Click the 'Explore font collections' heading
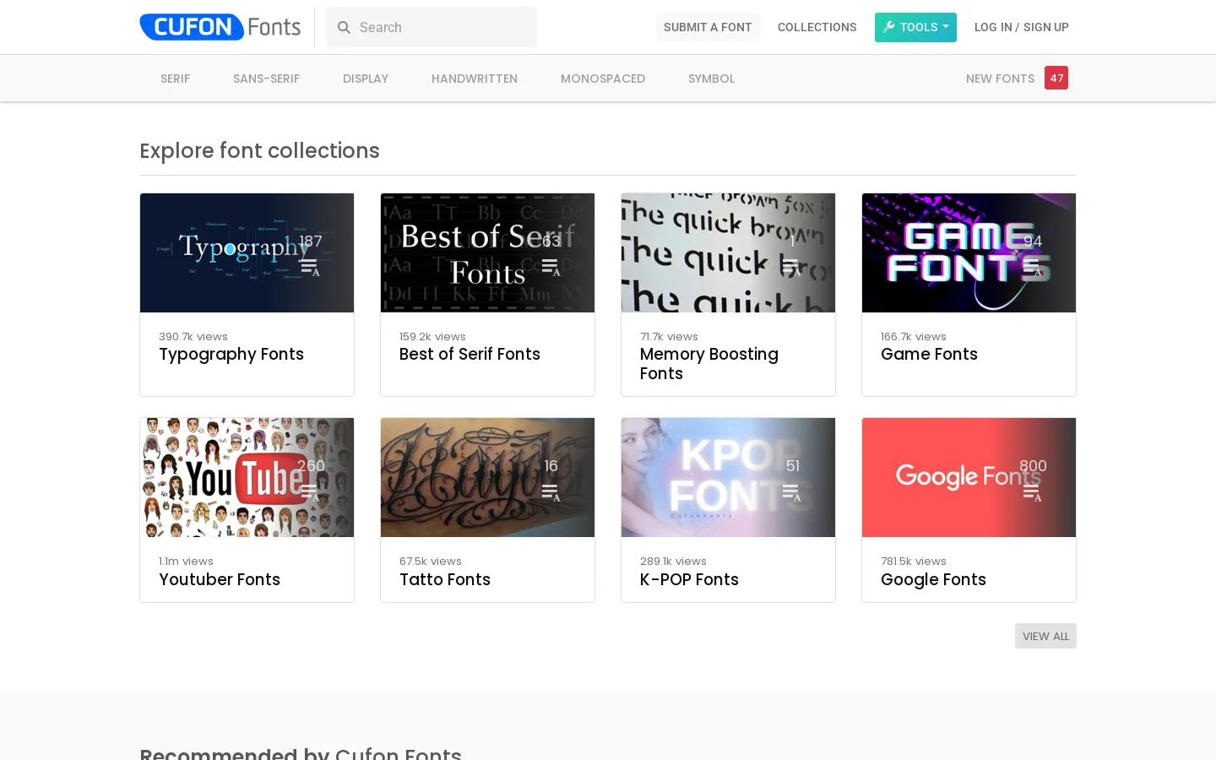 click(259, 150)
